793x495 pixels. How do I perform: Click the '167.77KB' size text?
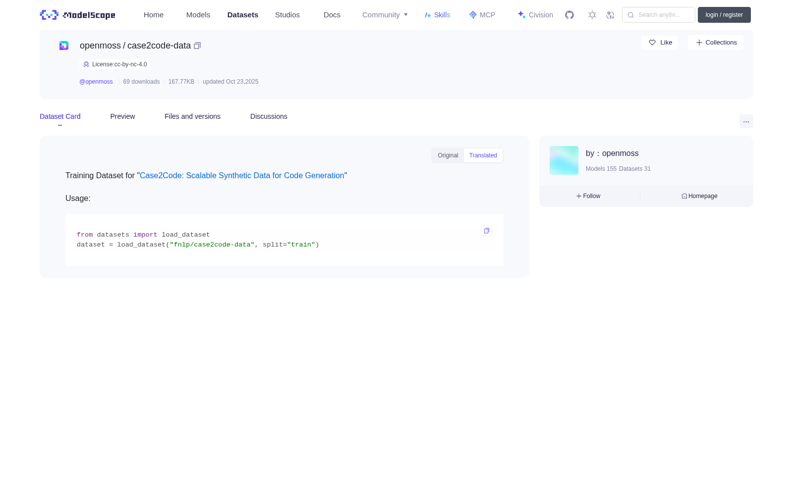pos(181,82)
